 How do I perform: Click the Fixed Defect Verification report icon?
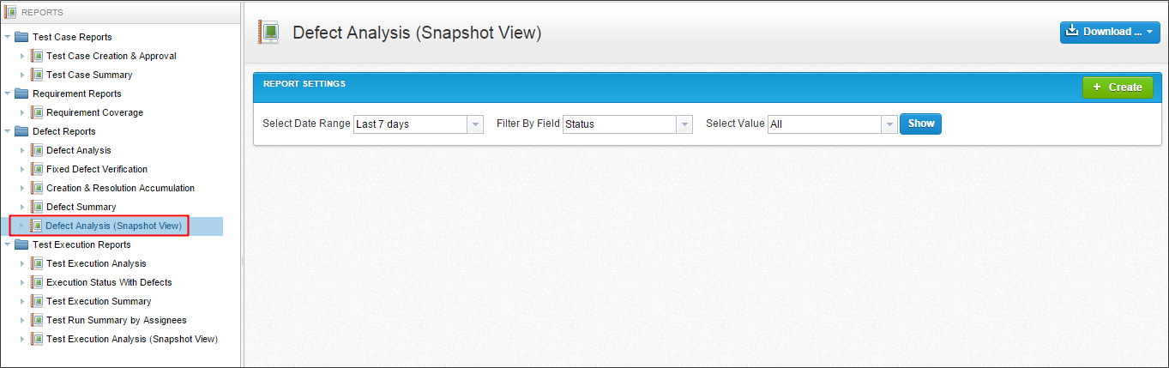37,169
